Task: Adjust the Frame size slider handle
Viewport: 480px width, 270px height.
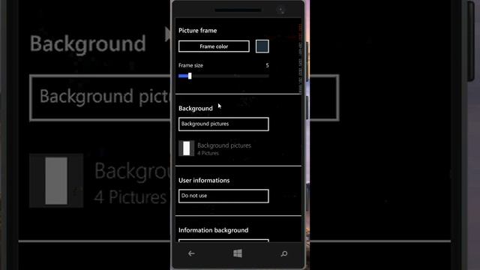Action: pos(190,76)
